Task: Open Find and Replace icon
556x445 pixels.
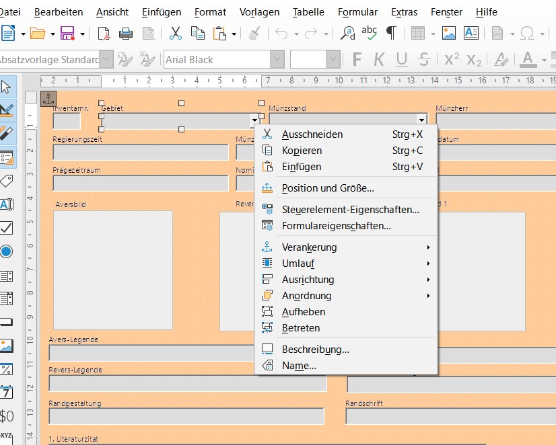Action: [347, 34]
